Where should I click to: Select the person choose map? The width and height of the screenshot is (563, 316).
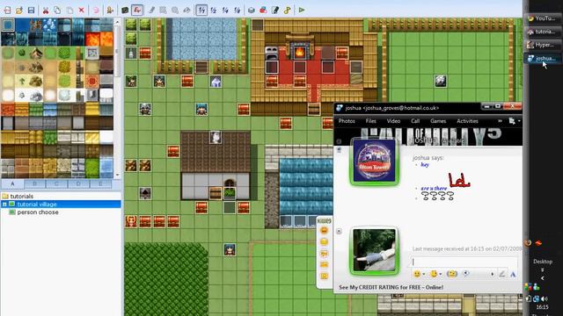38,212
